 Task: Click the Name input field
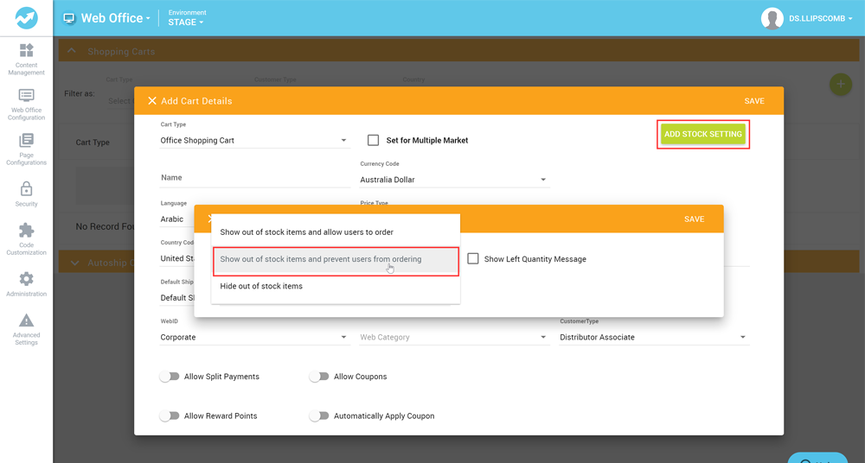pyautogui.click(x=254, y=178)
